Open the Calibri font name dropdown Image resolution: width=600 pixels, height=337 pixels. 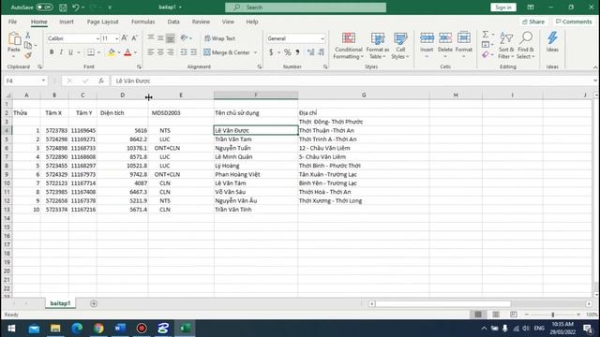(x=97, y=38)
